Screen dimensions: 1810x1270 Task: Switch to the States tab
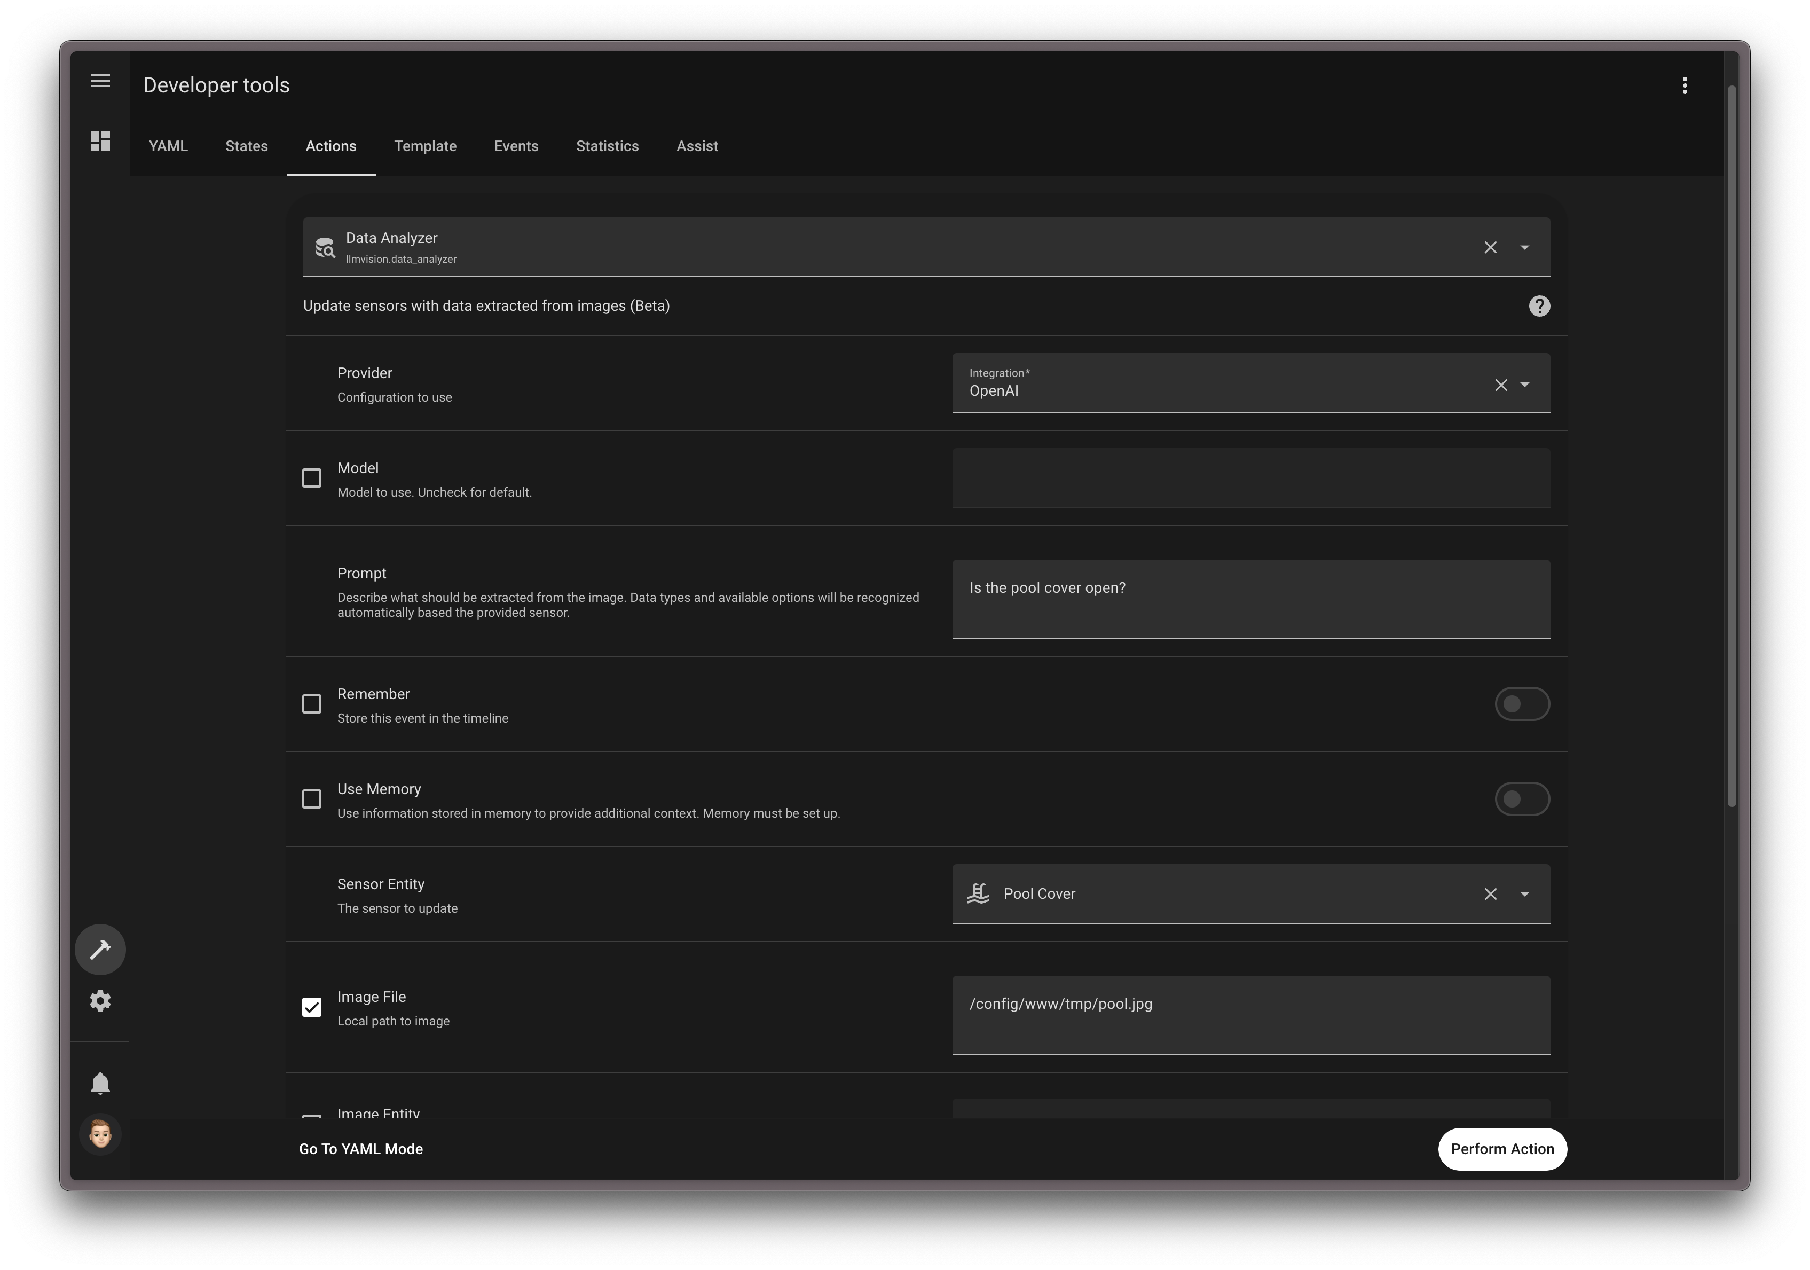pos(246,147)
